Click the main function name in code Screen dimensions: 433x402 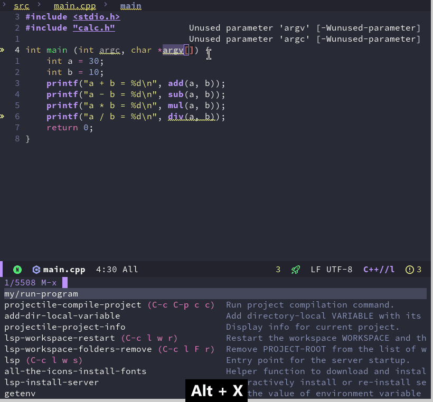tap(57, 50)
